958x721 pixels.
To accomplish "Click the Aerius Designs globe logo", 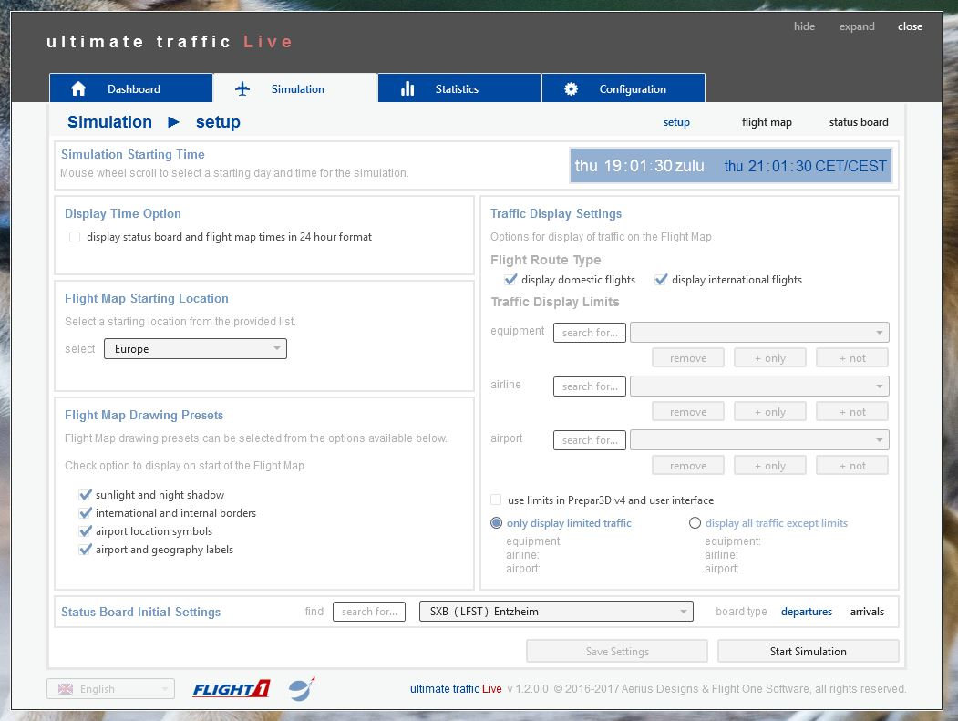I will click(x=302, y=688).
